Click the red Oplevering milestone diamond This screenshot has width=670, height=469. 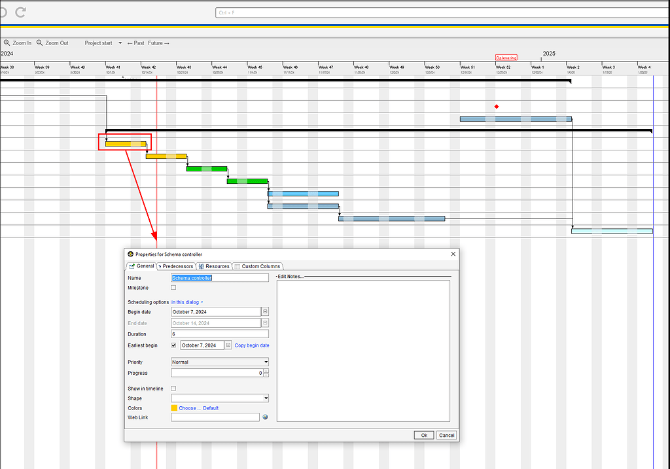[496, 106]
